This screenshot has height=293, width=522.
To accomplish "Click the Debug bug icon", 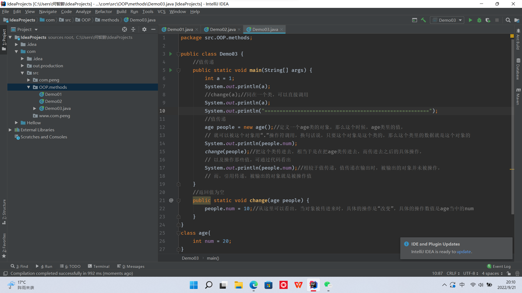I will coord(479,20).
